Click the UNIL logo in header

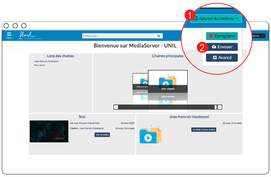click(28, 35)
